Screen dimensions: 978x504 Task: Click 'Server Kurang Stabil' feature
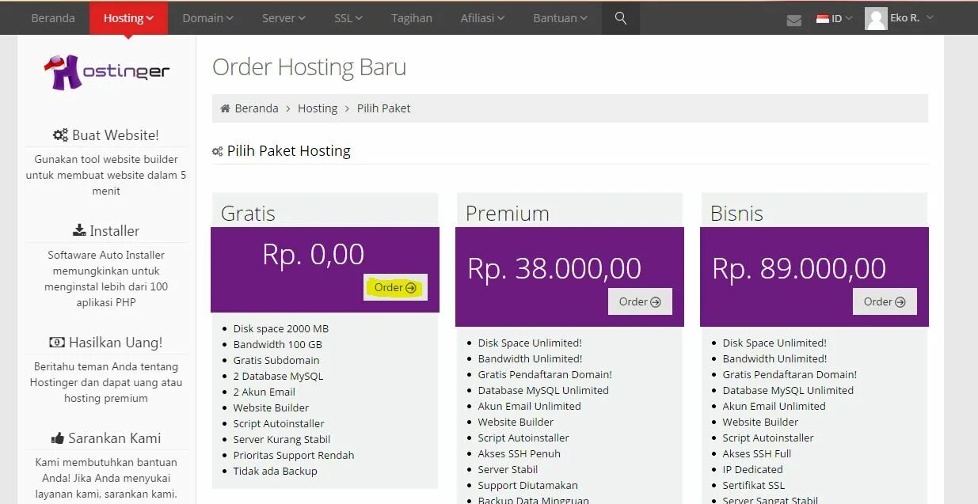point(281,439)
